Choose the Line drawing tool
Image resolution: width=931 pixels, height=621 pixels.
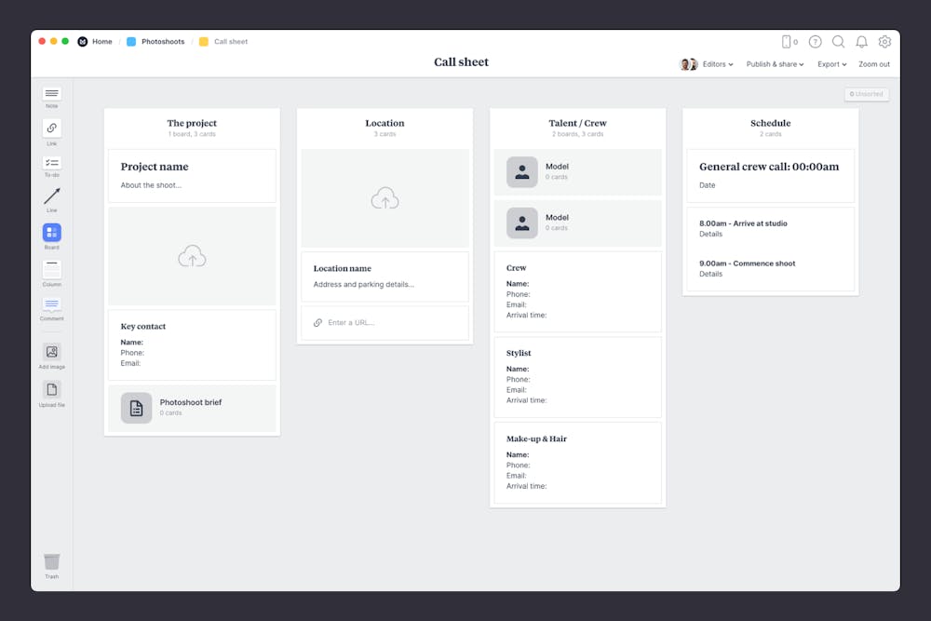pyautogui.click(x=51, y=199)
